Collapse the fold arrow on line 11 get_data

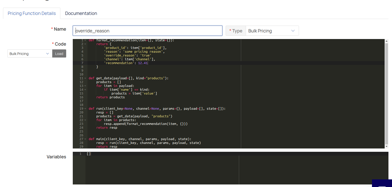pos(85,78)
